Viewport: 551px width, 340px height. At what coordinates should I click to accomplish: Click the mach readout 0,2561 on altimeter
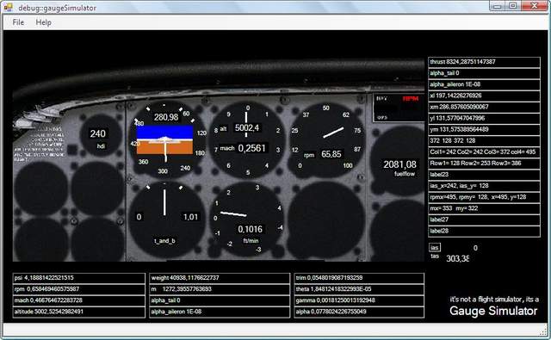[x=252, y=148]
